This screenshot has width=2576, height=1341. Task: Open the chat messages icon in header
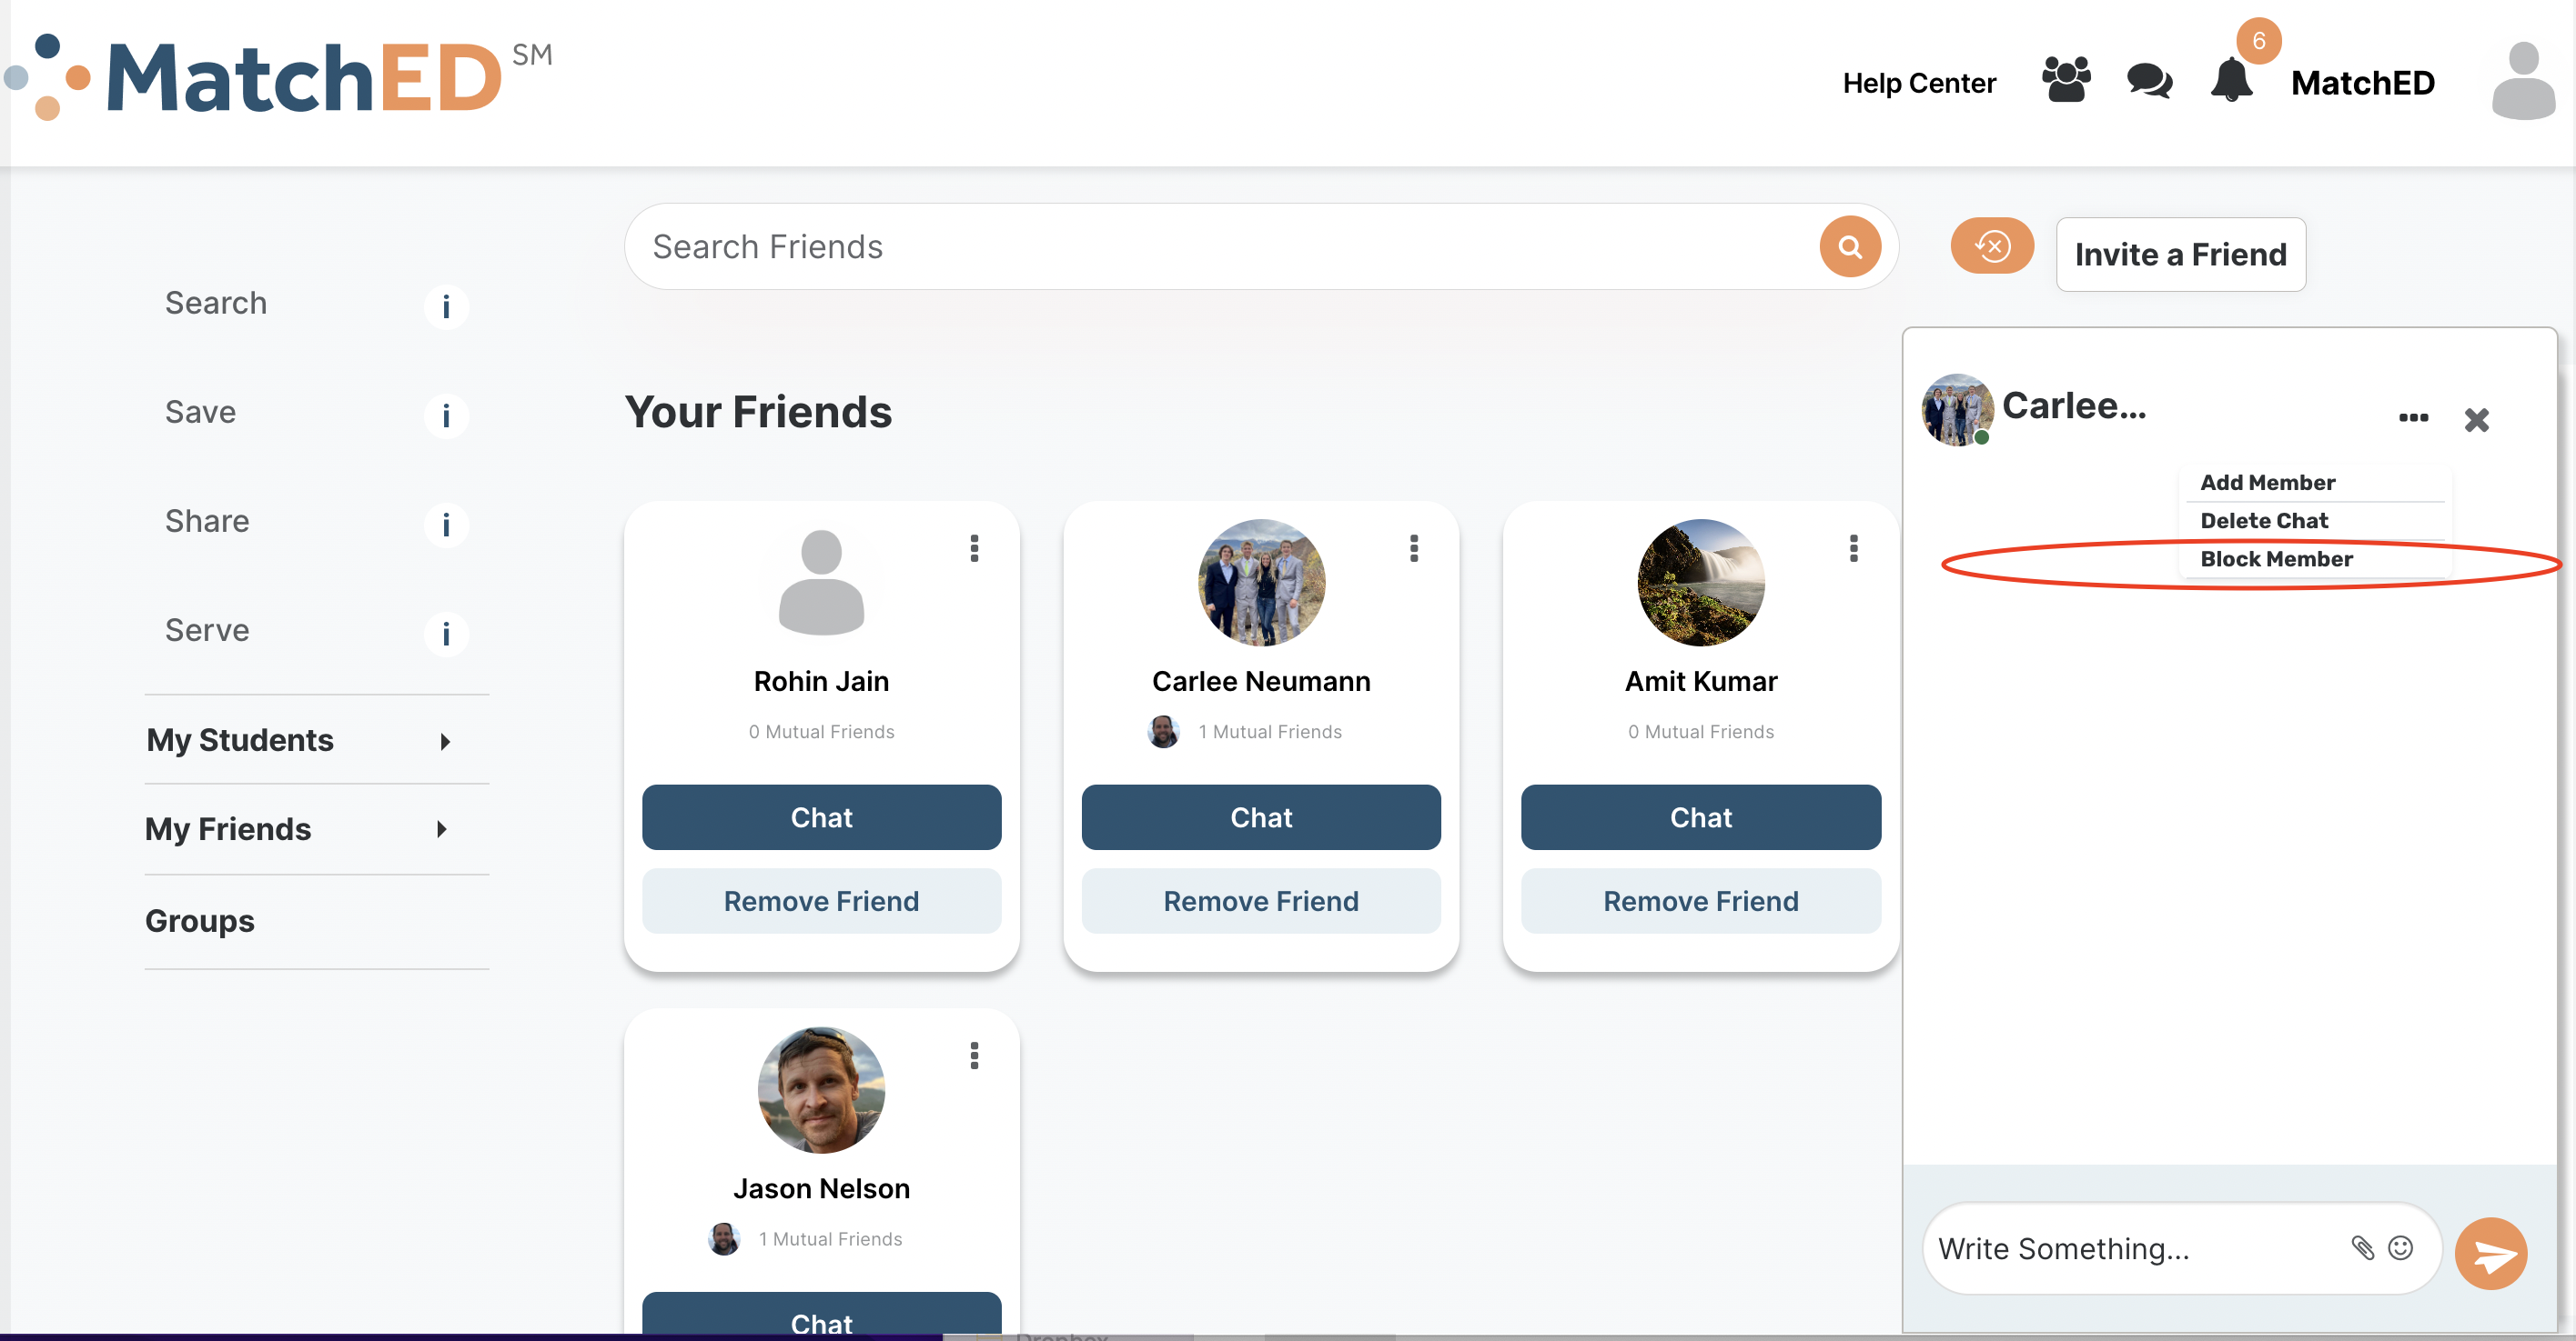click(x=2149, y=80)
